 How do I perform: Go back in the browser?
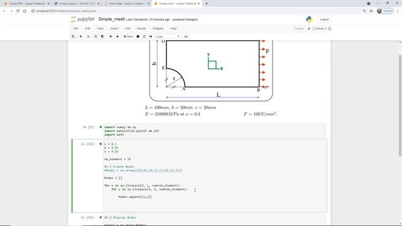pyautogui.click(x=4, y=11)
